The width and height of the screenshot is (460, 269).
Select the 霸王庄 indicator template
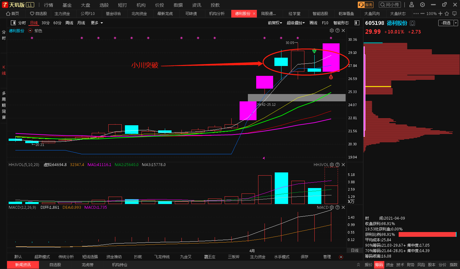pyautogui.click(x=210, y=257)
